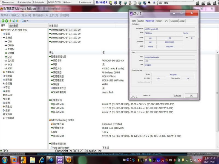
Task: Open the 效能測試 benchmark tree category
Action: click(x=8, y=118)
